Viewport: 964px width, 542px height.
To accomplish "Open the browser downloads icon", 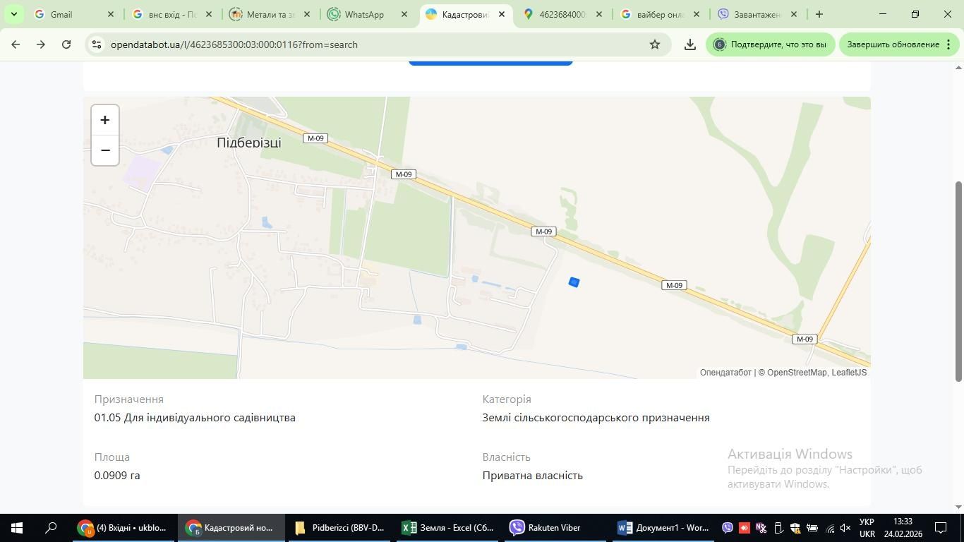I will (690, 44).
